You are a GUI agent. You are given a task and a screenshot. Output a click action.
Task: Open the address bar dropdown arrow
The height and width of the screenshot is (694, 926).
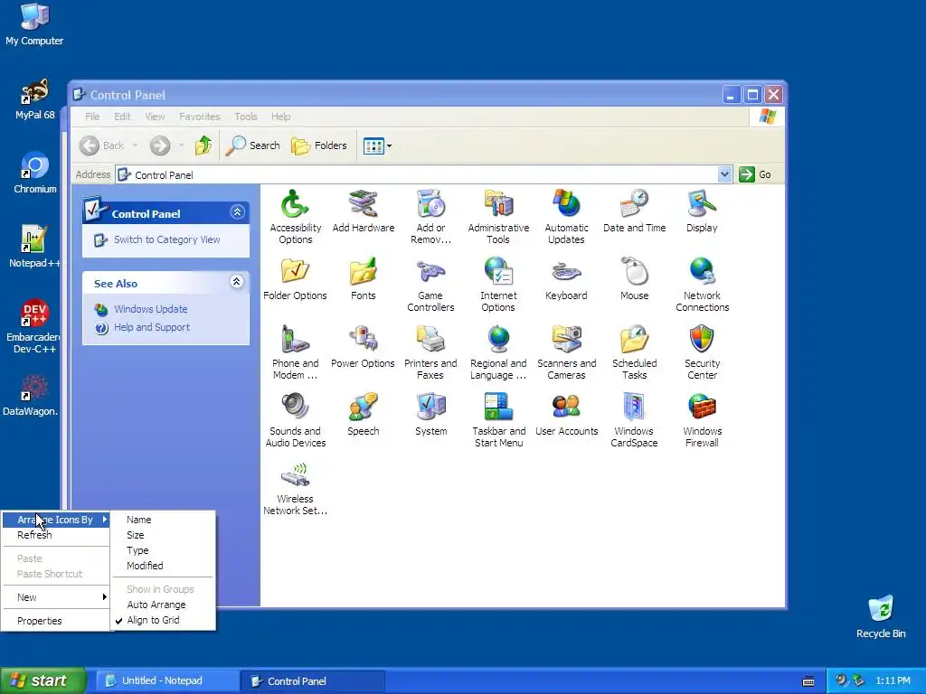click(x=724, y=174)
